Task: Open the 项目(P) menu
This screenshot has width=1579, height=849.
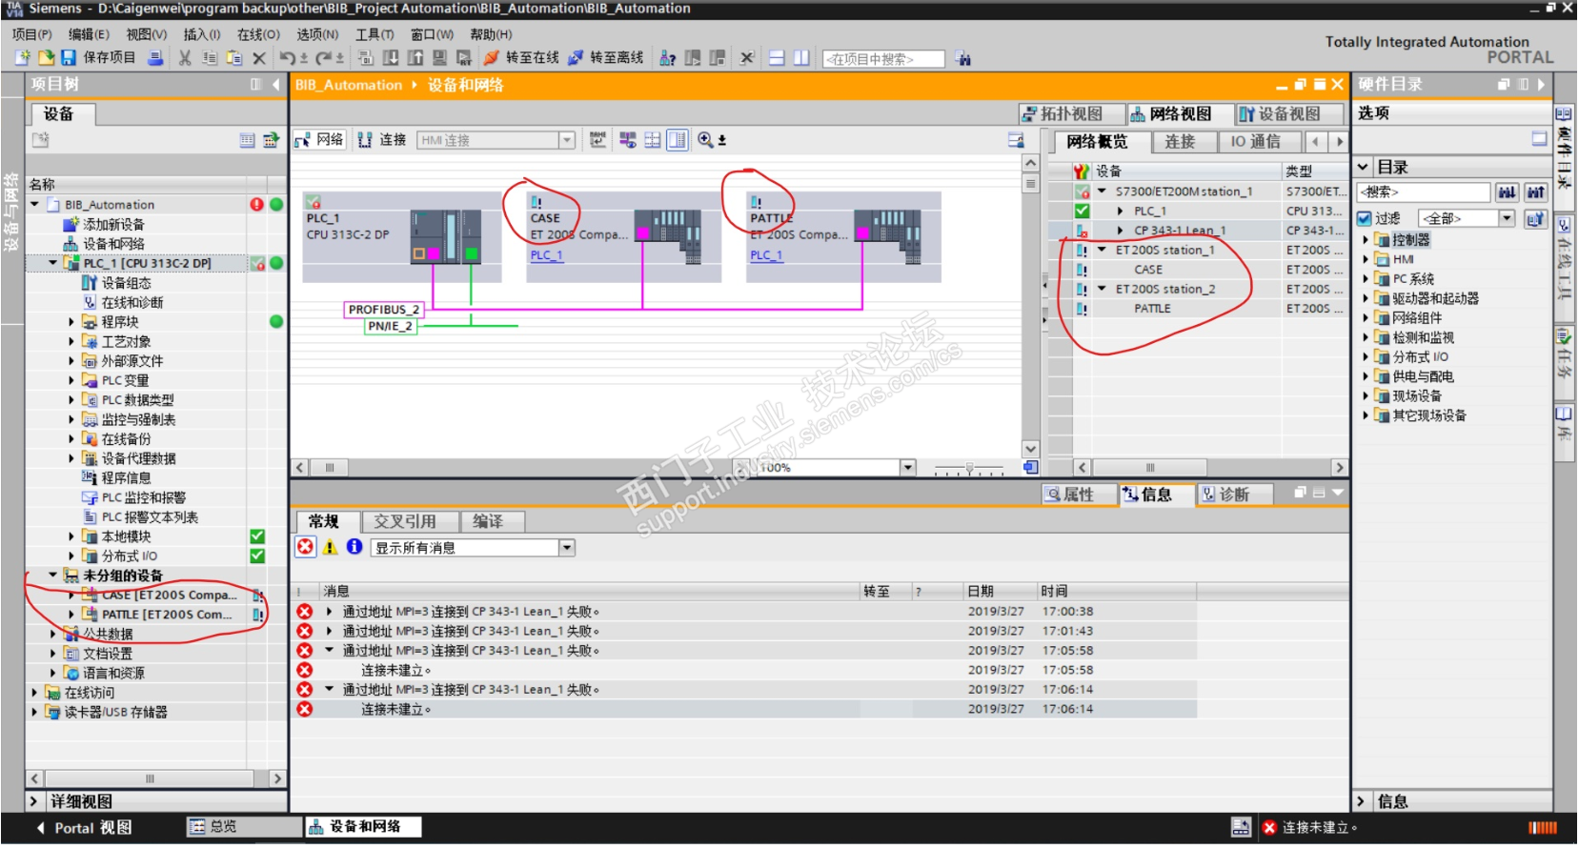Action: 32,34
